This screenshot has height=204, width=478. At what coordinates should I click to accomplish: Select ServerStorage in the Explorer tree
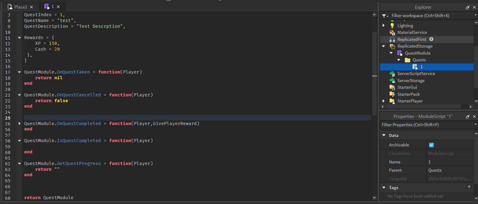click(x=411, y=81)
